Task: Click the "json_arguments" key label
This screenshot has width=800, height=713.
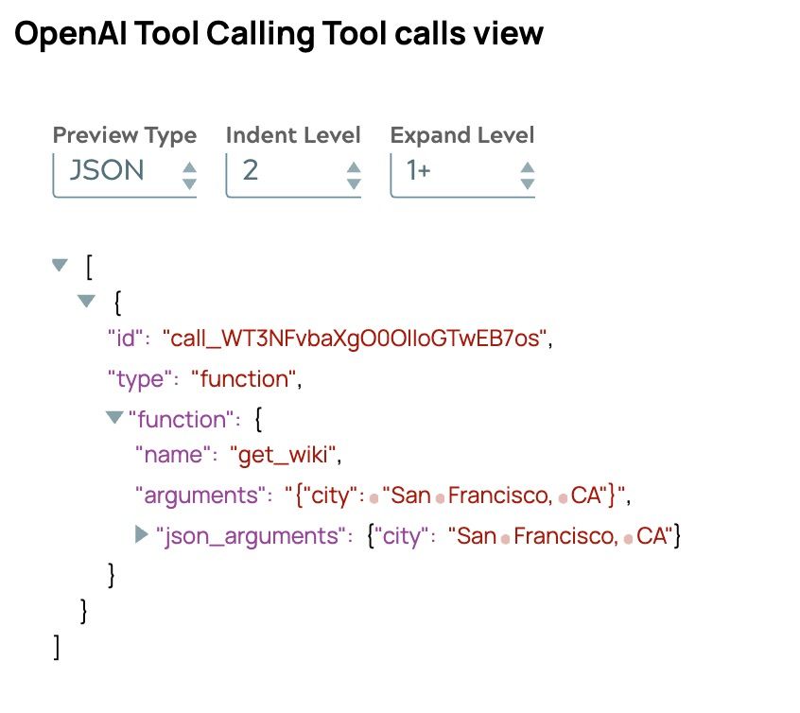Action: [x=252, y=536]
